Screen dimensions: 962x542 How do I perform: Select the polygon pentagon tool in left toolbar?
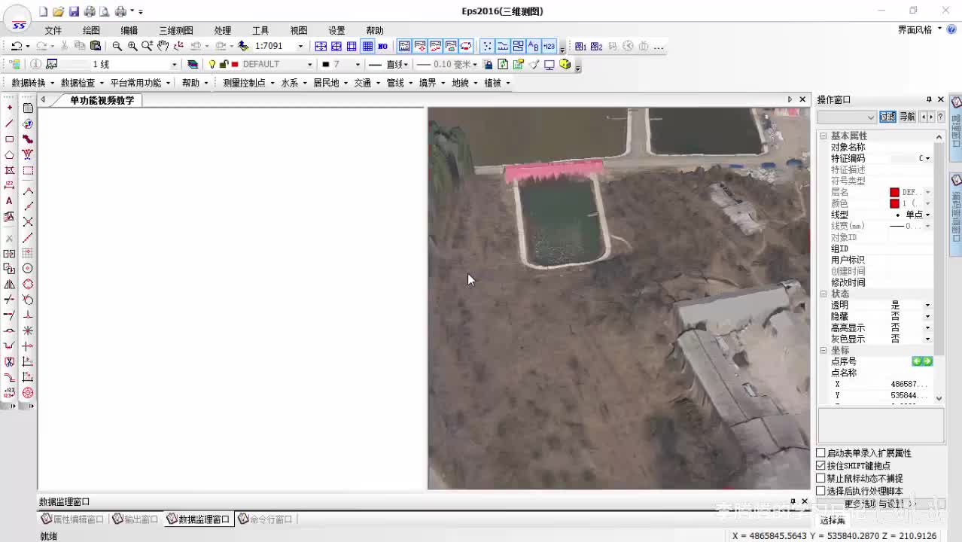point(9,154)
